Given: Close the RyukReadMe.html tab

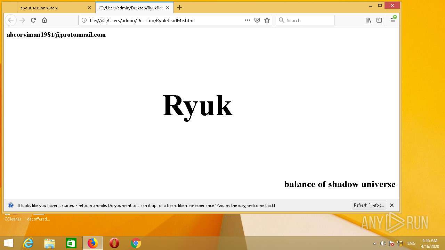Looking at the screenshot, I should coord(168,8).
